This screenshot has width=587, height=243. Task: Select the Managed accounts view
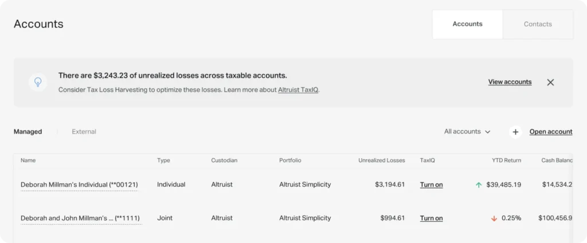pos(28,132)
